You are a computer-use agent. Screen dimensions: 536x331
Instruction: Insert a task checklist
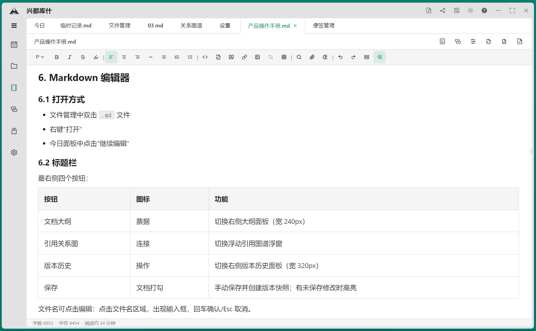190,57
